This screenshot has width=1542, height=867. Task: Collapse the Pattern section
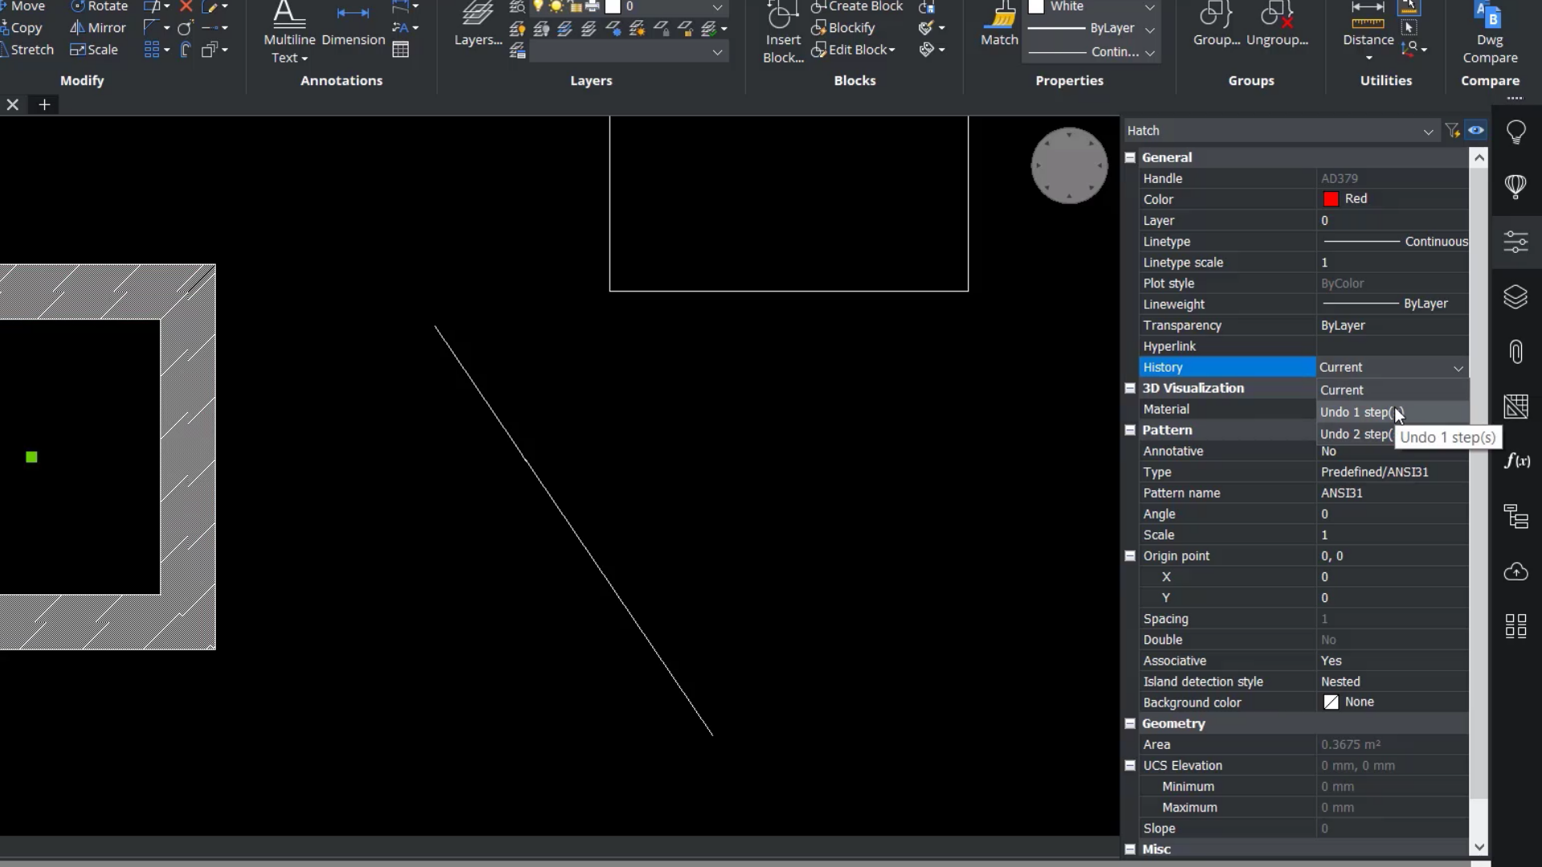(x=1131, y=430)
